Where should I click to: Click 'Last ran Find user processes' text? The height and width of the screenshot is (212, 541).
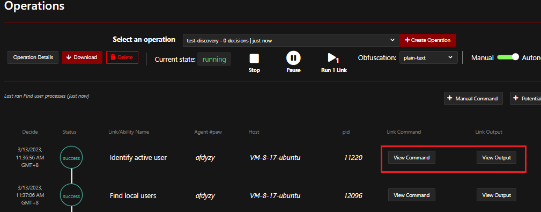tap(47, 96)
